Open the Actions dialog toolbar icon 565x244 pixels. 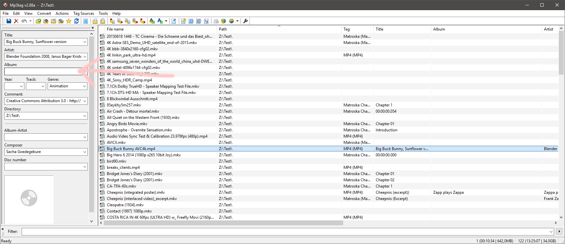(152, 21)
